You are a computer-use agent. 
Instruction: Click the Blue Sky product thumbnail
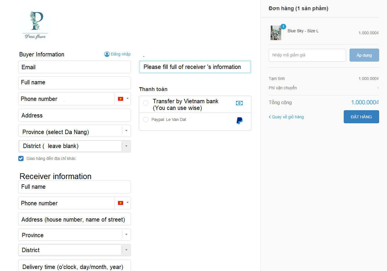point(276,33)
